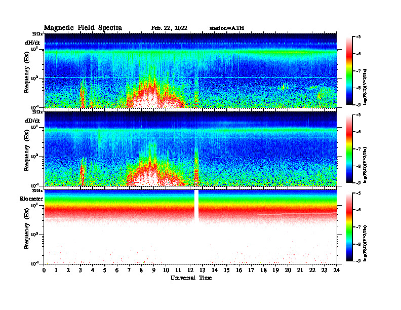The image size is (401, 310).
Task: Click hour label "8" on time axis
Action: pyautogui.click(x=141, y=270)
